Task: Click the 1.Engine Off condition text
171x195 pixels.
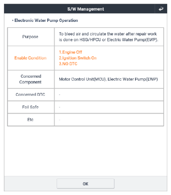Action: 70,52
